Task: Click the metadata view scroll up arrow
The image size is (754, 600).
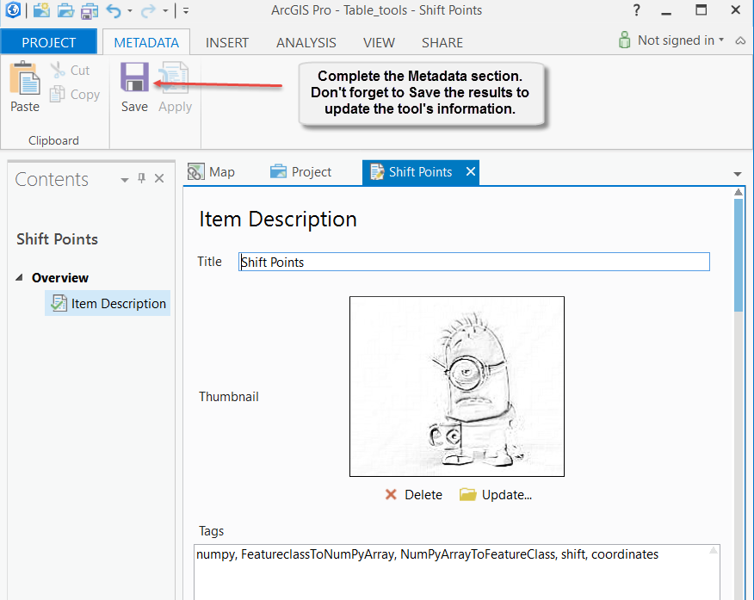Action: [x=739, y=192]
